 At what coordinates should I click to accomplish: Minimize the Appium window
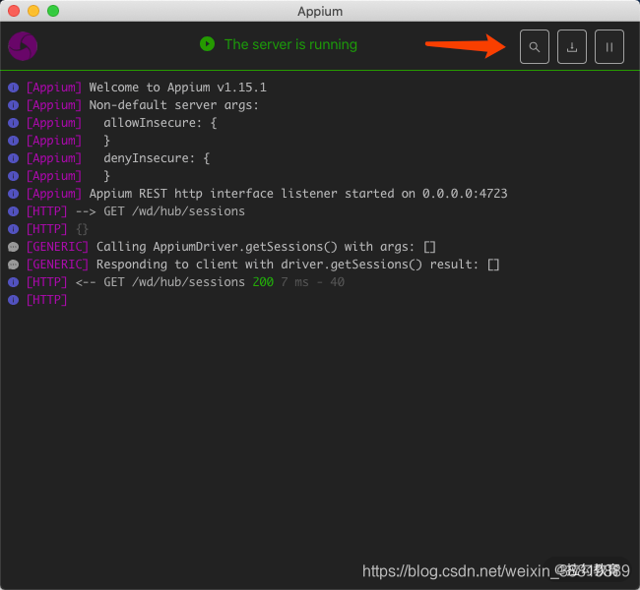pos(33,11)
